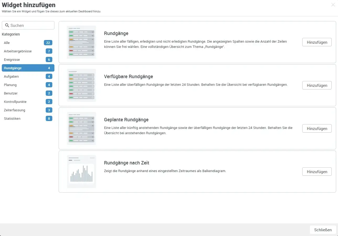Click the Verfügbare Rundgänge preview thumbnail
The width and height of the screenshot is (338, 236).
click(x=81, y=85)
